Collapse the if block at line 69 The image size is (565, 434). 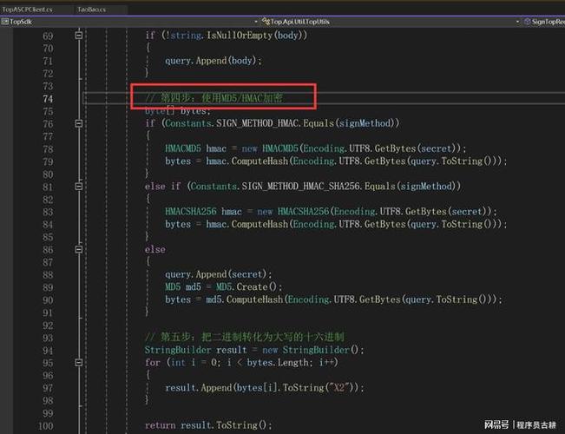point(80,36)
